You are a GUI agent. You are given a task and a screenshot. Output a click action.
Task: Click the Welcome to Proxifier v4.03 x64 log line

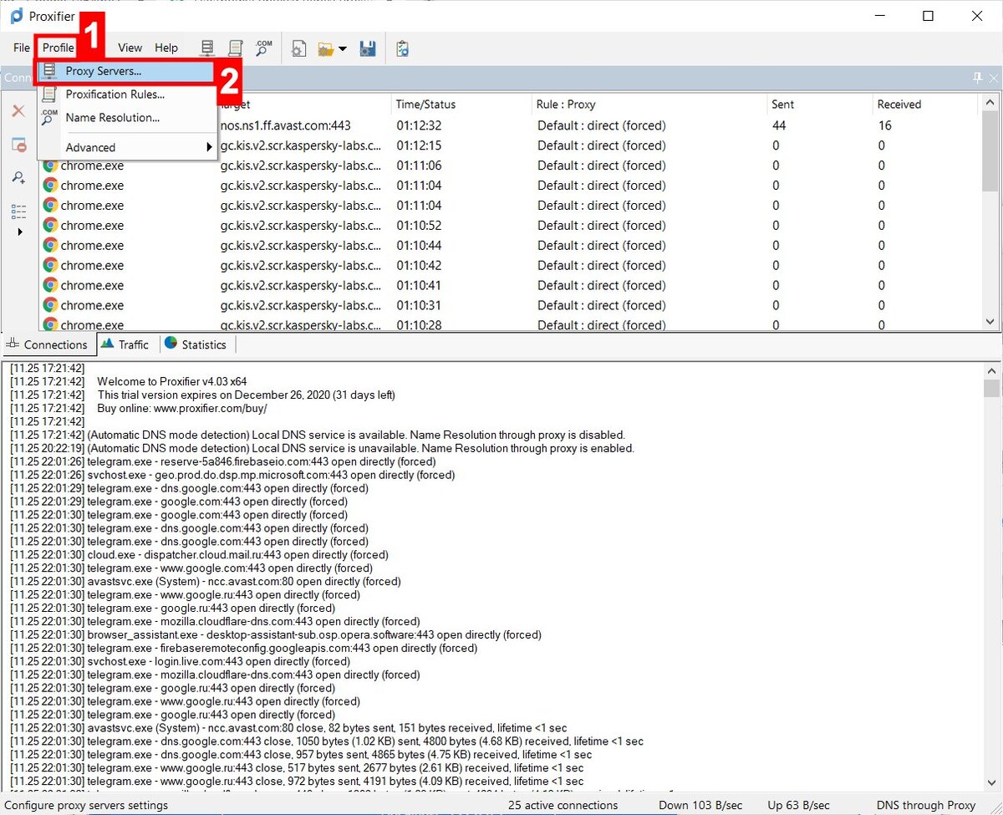172,381
